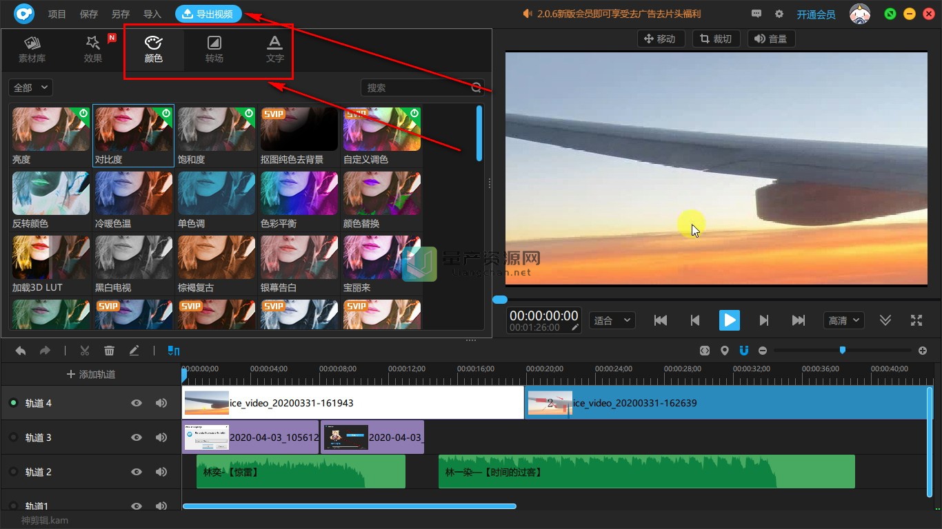The image size is (942, 529).
Task: Play the video preview
Action: tap(729, 320)
